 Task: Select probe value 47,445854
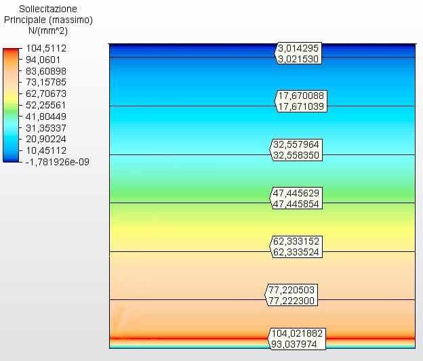(x=296, y=204)
